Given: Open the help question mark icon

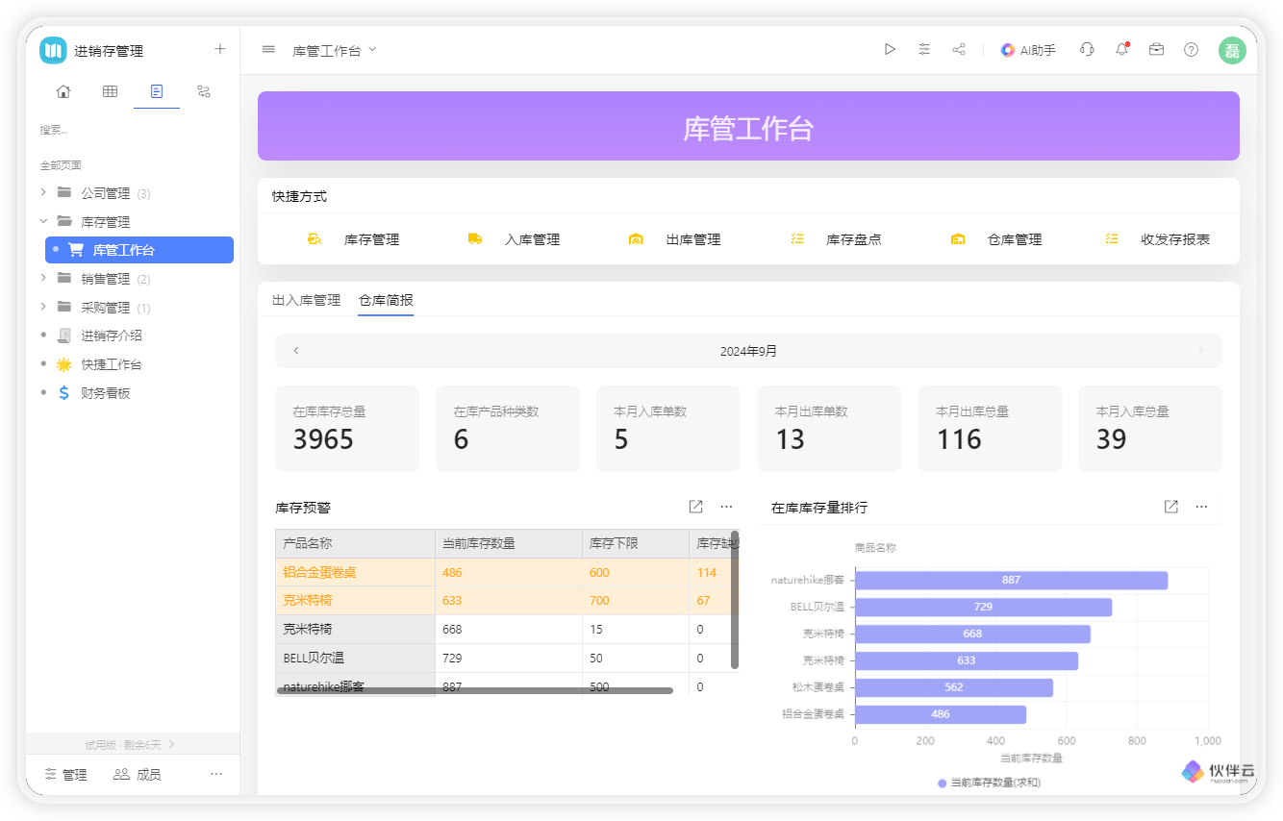Looking at the screenshot, I should click(1191, 49).
